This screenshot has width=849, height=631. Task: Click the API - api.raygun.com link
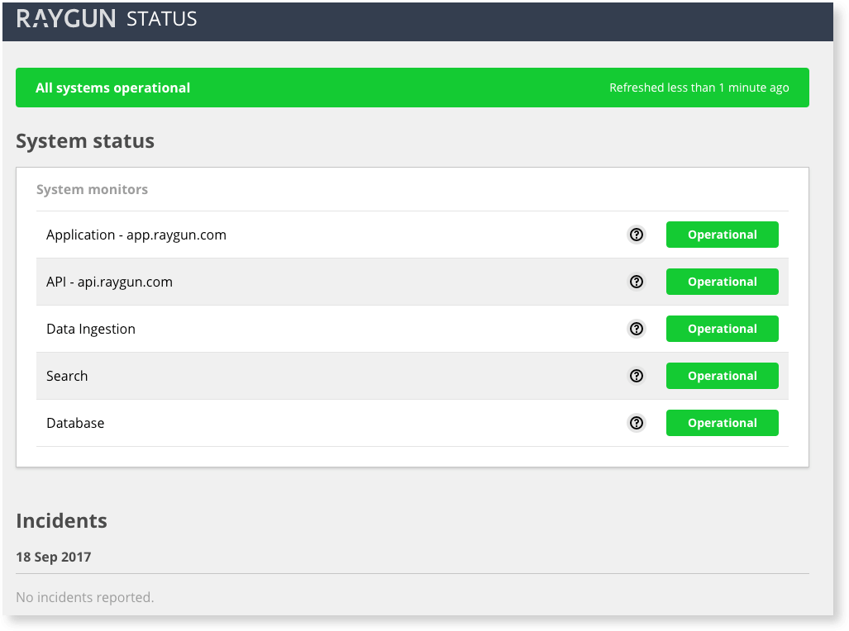109,282
